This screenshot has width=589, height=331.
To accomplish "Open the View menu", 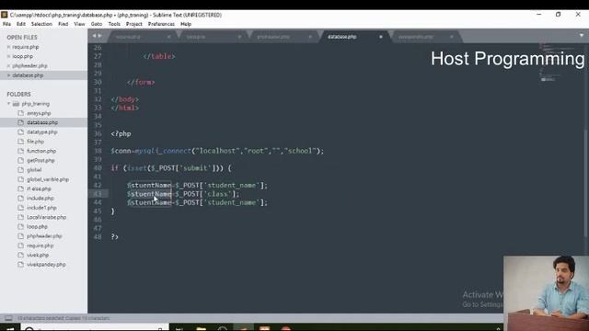I will click(79, 24).
